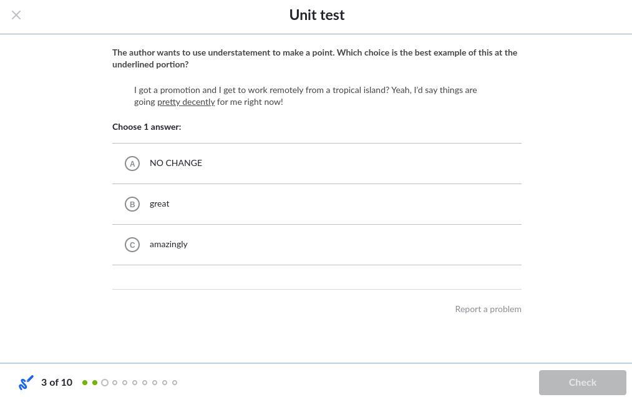632x397 pixels.
Task: Click the Check button
Action: [582, 382]
